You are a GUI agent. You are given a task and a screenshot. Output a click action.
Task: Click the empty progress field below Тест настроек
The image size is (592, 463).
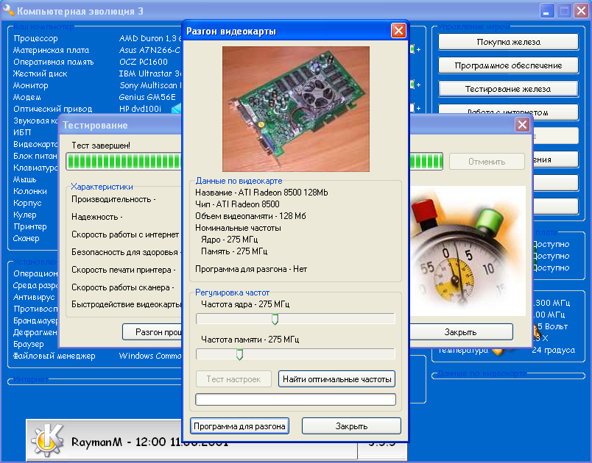pyautogui.click(x=295, y=399)
